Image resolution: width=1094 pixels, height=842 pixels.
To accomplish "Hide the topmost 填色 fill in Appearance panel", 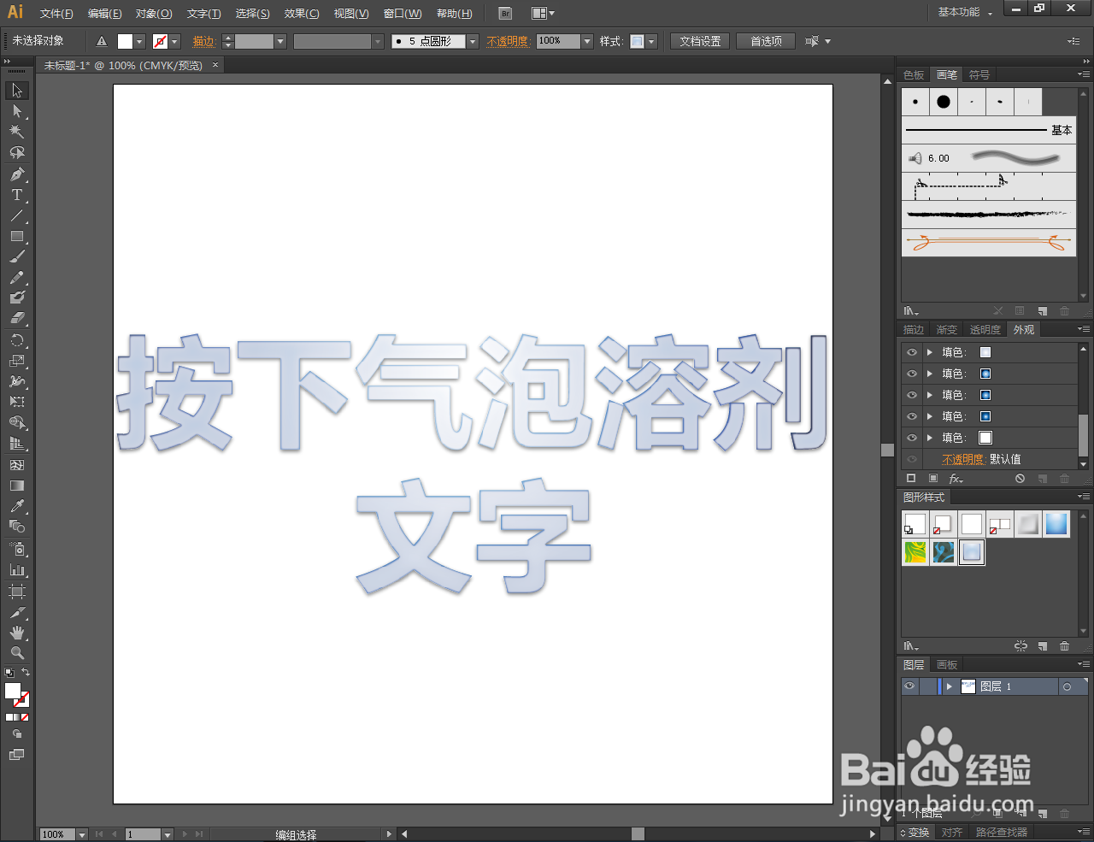I will point(909,351).
